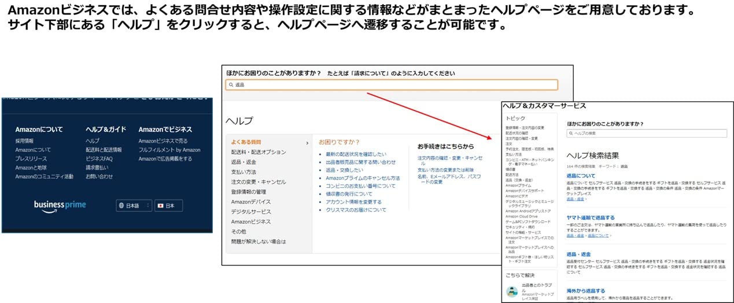
Task: Open the お問い合わせ footer link
Action: pyautogui.click(x=99, y=176)
